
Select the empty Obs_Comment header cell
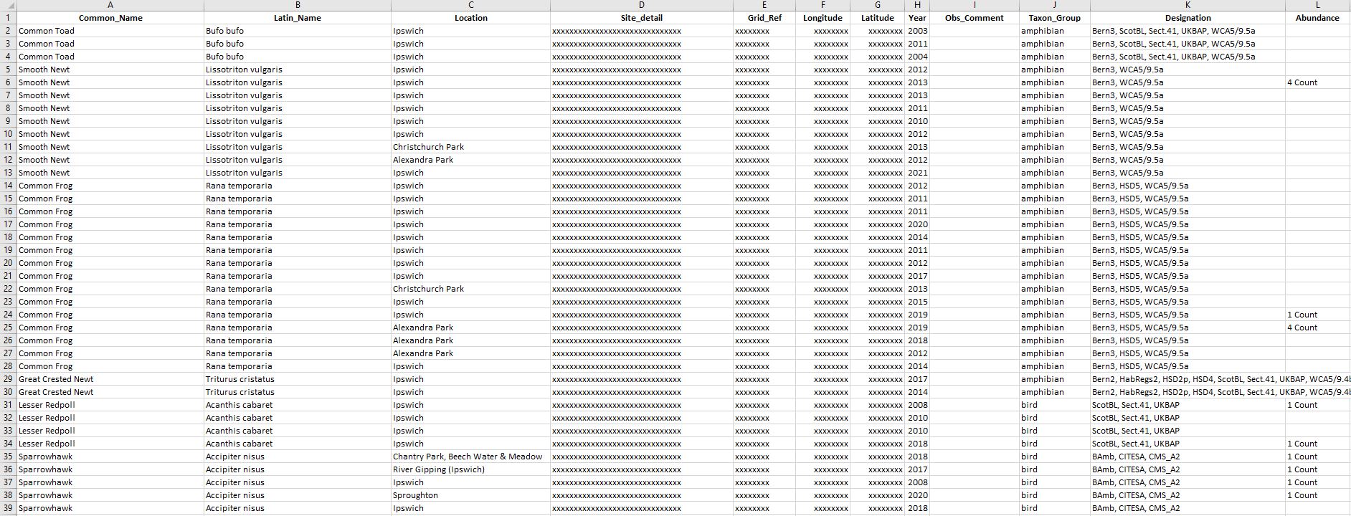[974, 18]
